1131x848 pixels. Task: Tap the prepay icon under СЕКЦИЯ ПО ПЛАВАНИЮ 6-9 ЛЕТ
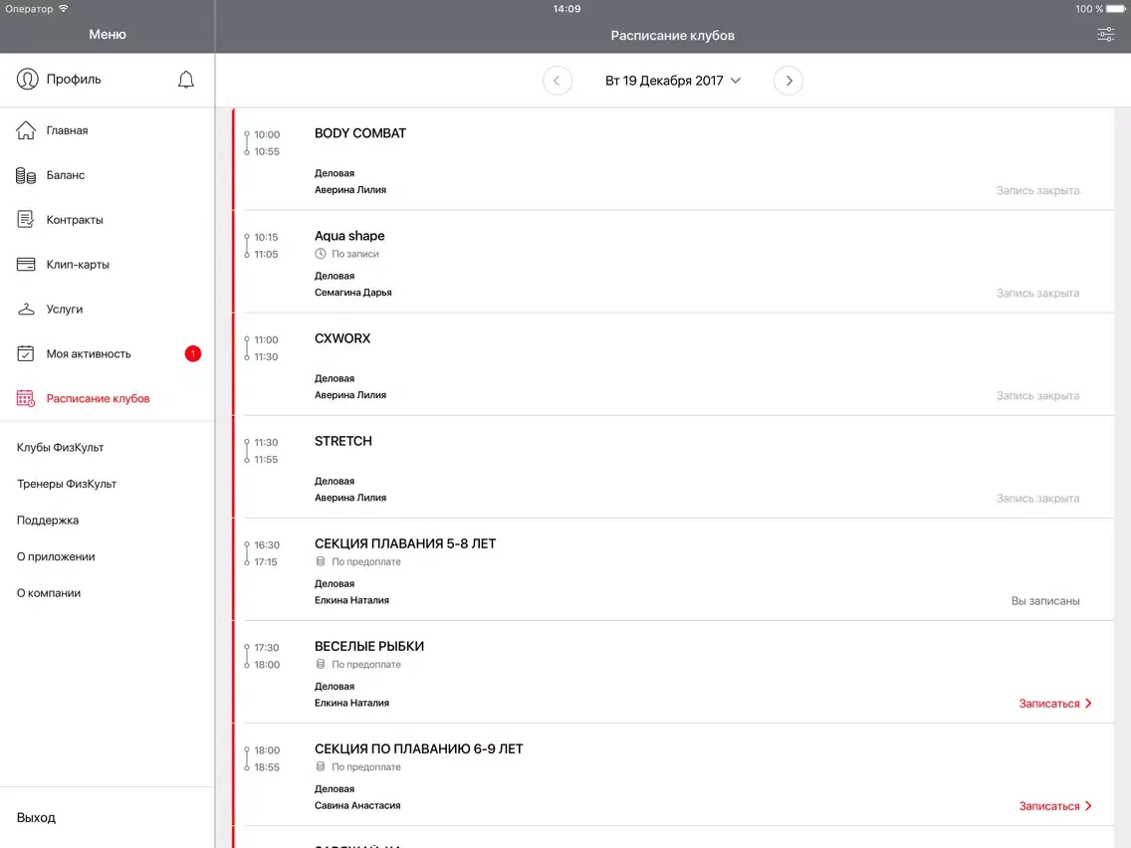pyautogui.click(x=321, y=767)
